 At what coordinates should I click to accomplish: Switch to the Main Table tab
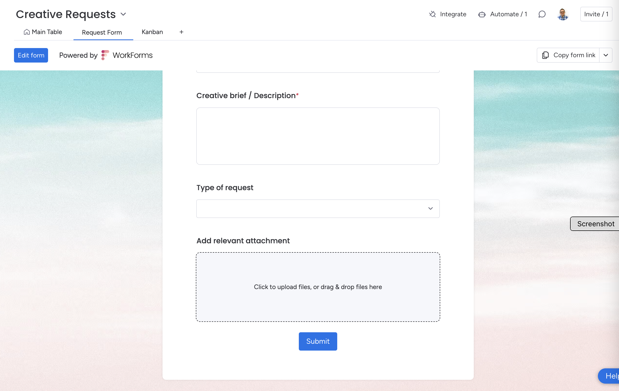[47, 32]
